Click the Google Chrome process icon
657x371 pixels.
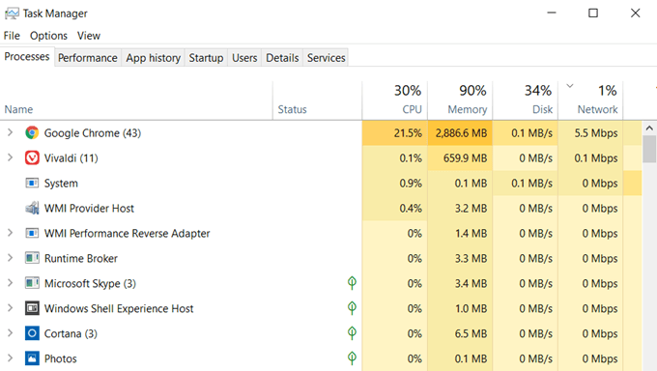[32, 133]
